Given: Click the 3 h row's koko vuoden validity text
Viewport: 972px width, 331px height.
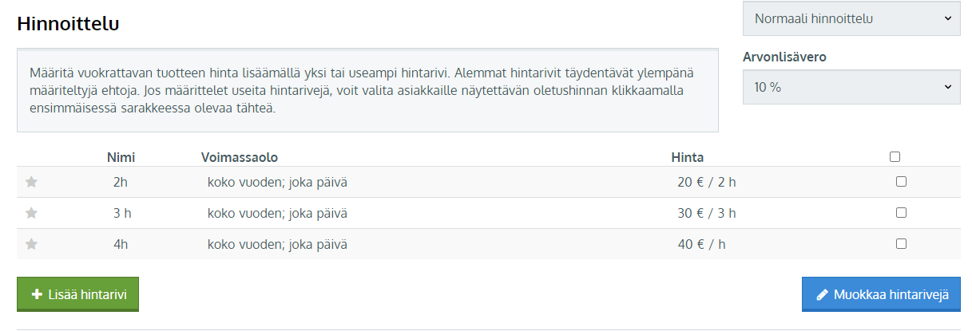Looking at the screenshot, I should pos(277,213).
